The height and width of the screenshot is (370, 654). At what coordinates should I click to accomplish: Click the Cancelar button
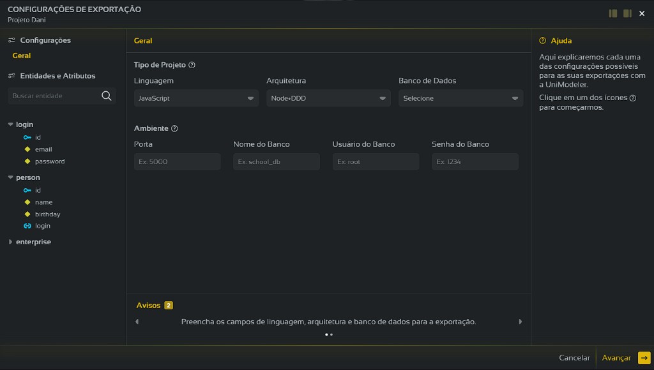coord(574,358)
